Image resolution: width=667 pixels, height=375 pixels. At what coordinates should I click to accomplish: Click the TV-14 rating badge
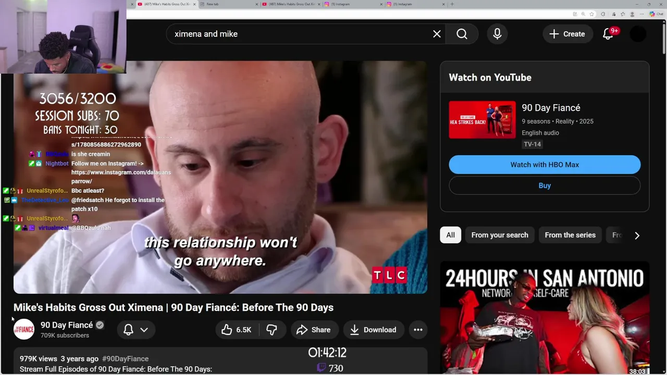(x=532, y=144)
